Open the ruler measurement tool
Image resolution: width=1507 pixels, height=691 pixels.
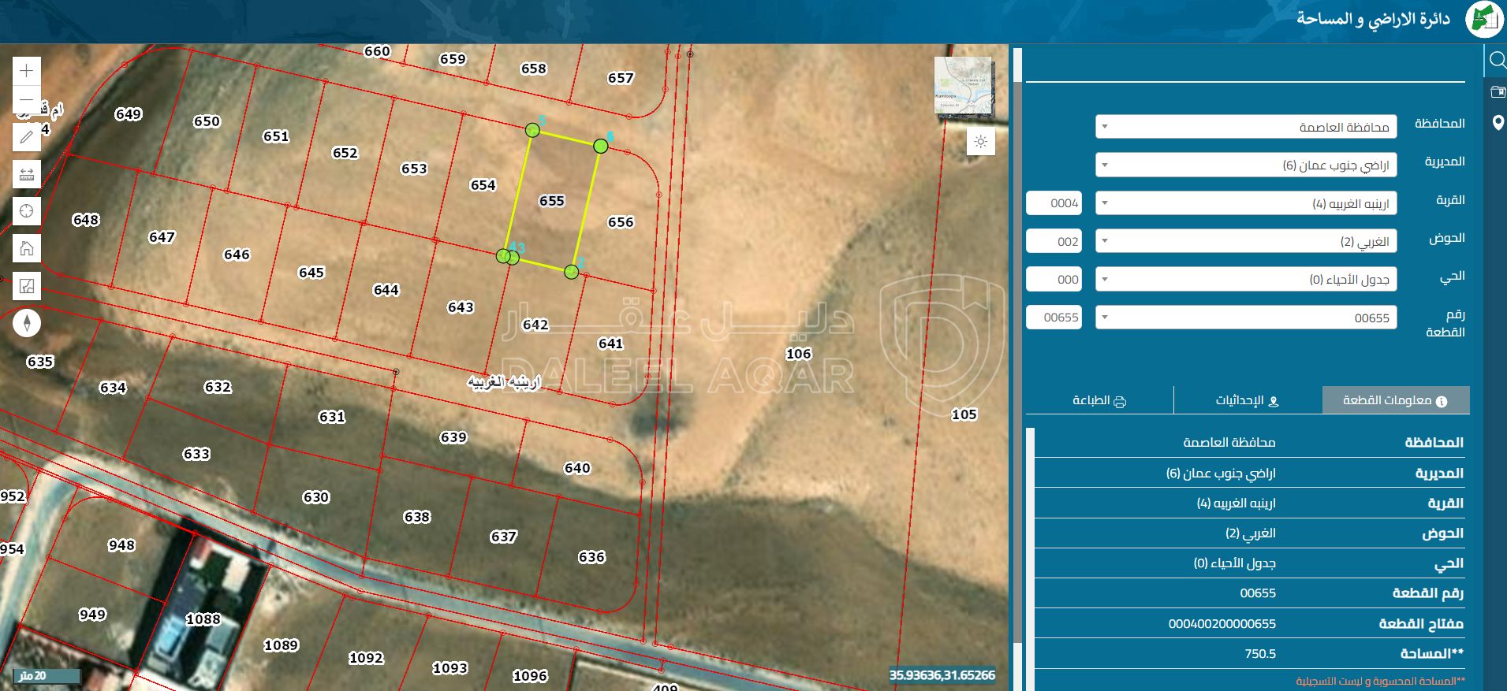[27, 174]
